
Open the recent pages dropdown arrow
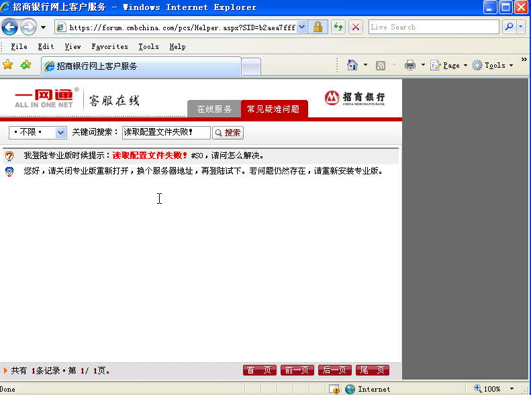tap(44, 27)
